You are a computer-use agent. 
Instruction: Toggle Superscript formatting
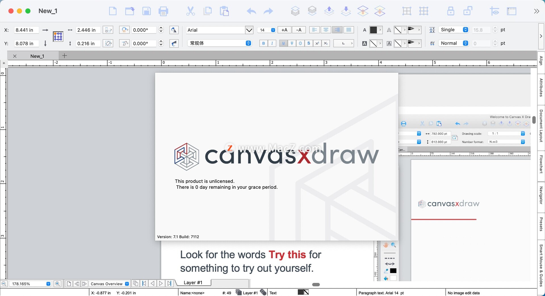tap(317, 43)
